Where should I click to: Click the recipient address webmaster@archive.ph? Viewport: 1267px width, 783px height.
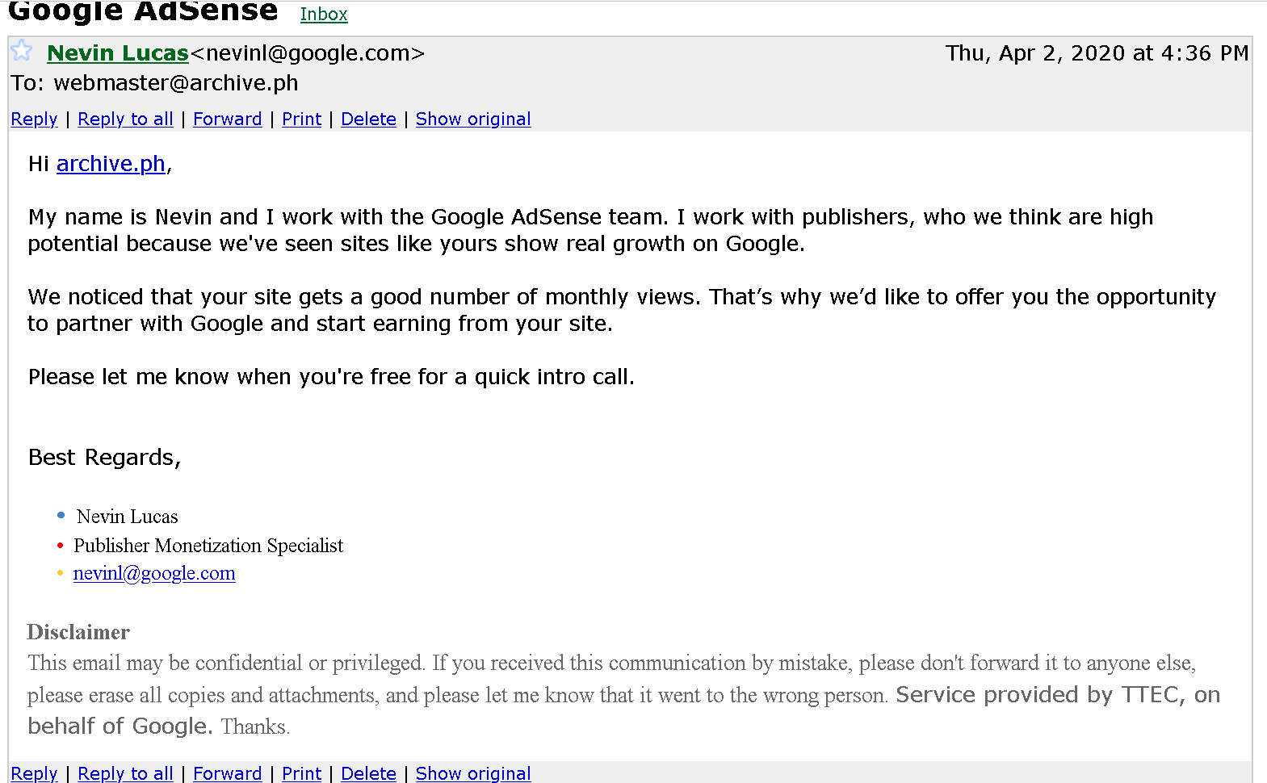(x=175, y=83)
